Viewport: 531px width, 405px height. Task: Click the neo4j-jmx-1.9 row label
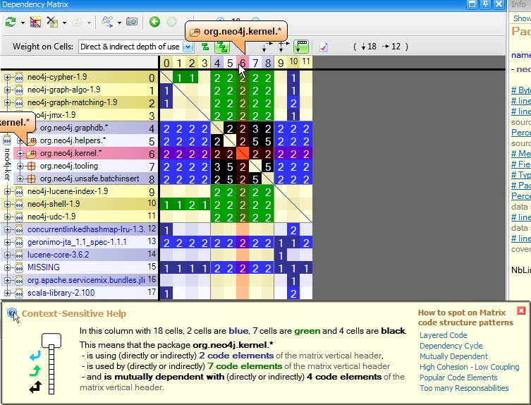point(56,115)
